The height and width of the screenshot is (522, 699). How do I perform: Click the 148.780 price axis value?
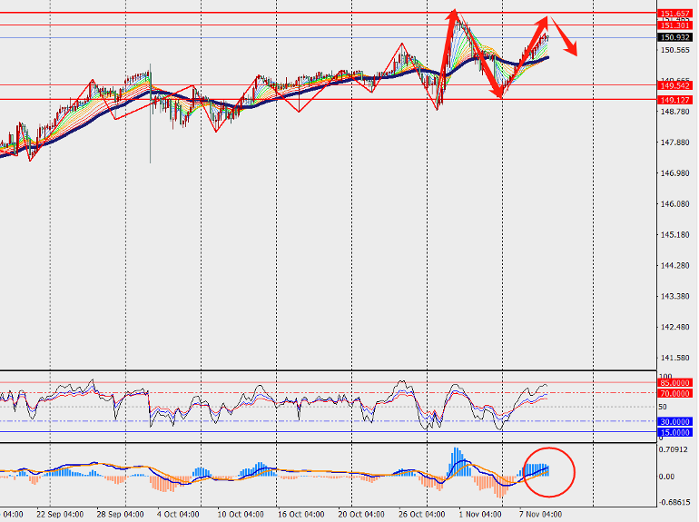(x=674, y=112)
